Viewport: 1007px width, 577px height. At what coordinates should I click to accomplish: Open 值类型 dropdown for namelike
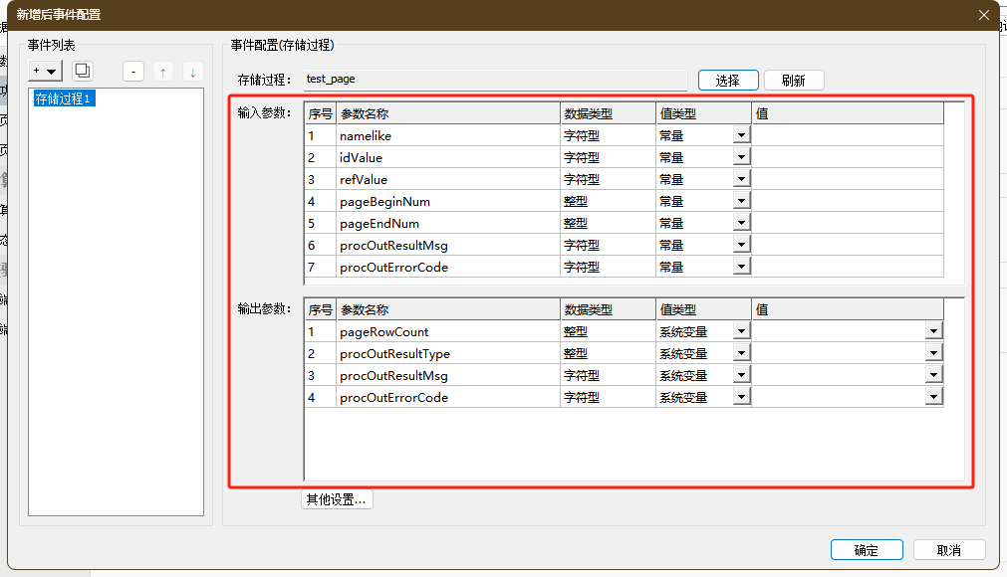tap(741, 135)
